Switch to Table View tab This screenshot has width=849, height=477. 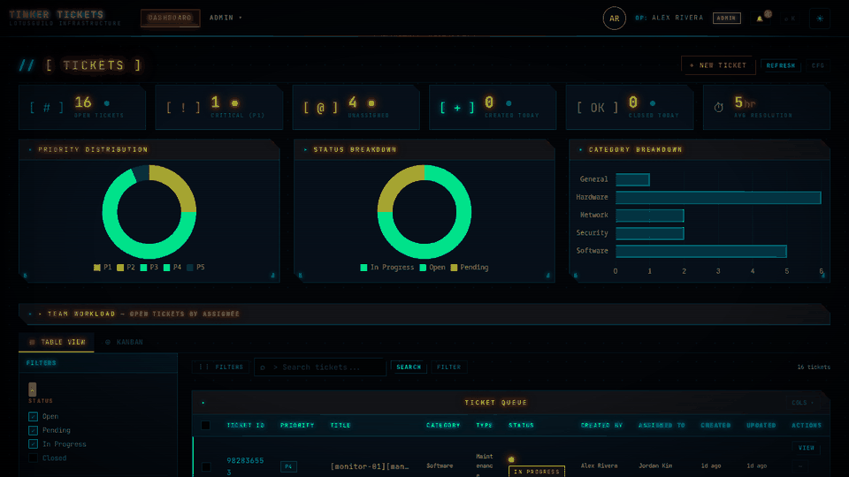(x=57, y=343)
